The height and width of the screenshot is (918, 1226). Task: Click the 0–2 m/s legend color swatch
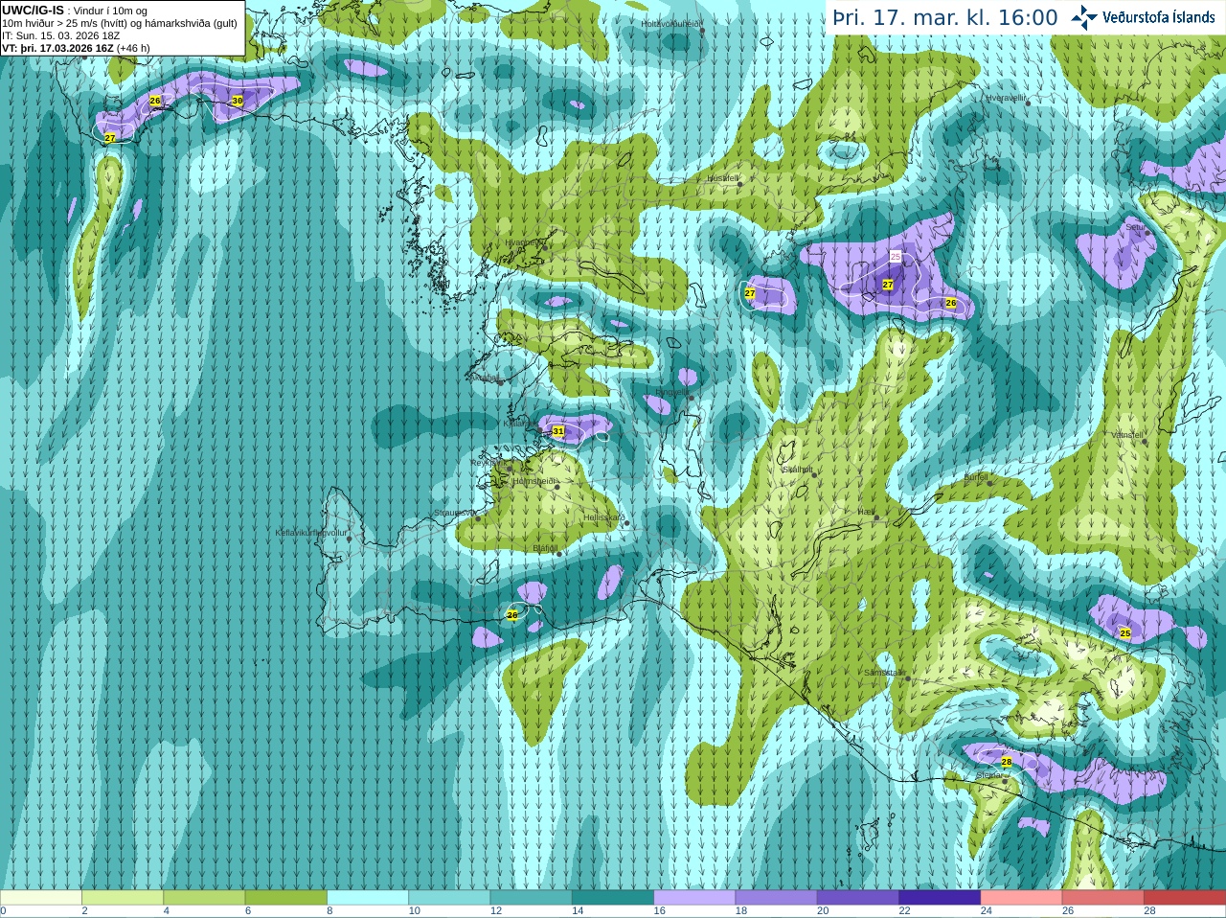click(x=40, y=898)
